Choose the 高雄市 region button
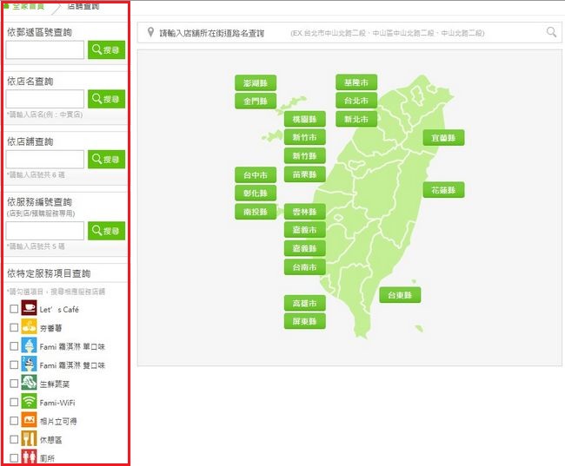 [305, 303]
